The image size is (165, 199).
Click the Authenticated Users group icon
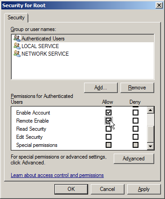point(17,38)
